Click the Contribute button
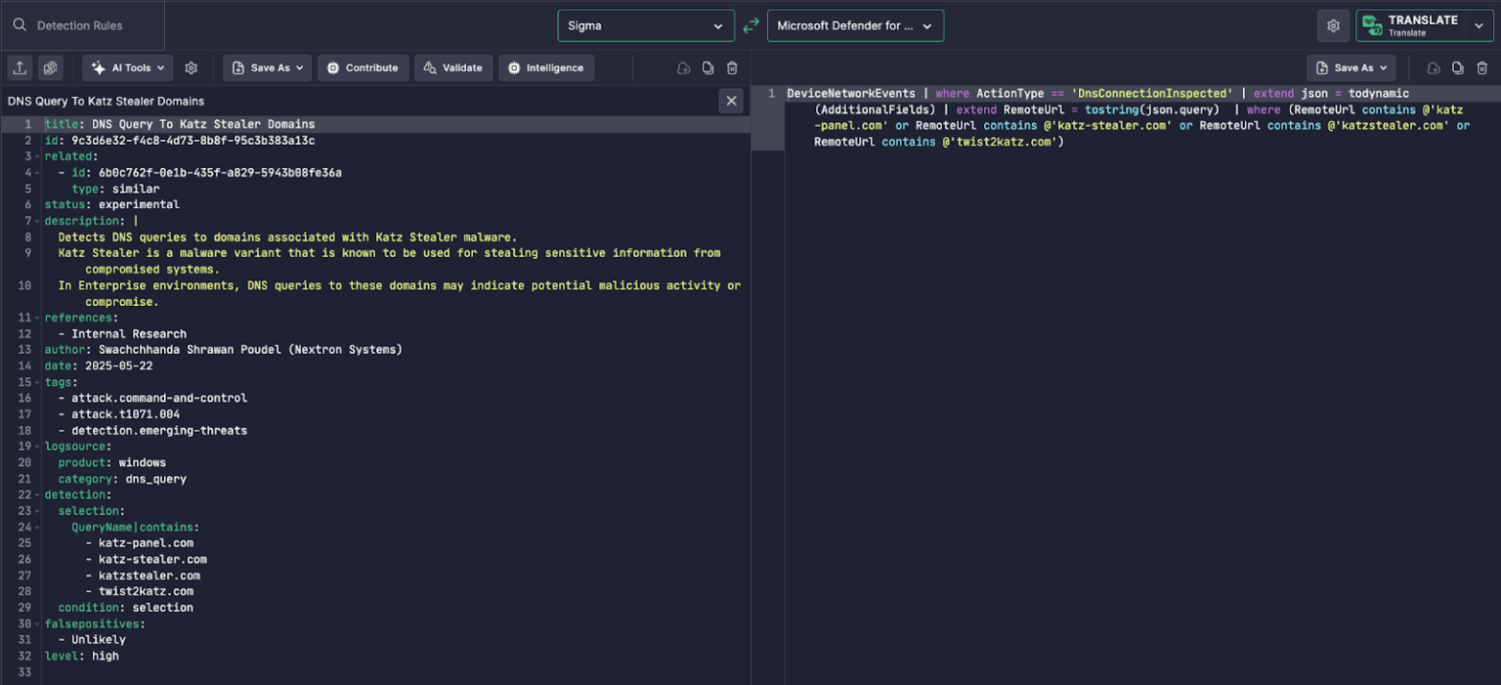Viewport: 1501px width, 685px height. point(363,68)
